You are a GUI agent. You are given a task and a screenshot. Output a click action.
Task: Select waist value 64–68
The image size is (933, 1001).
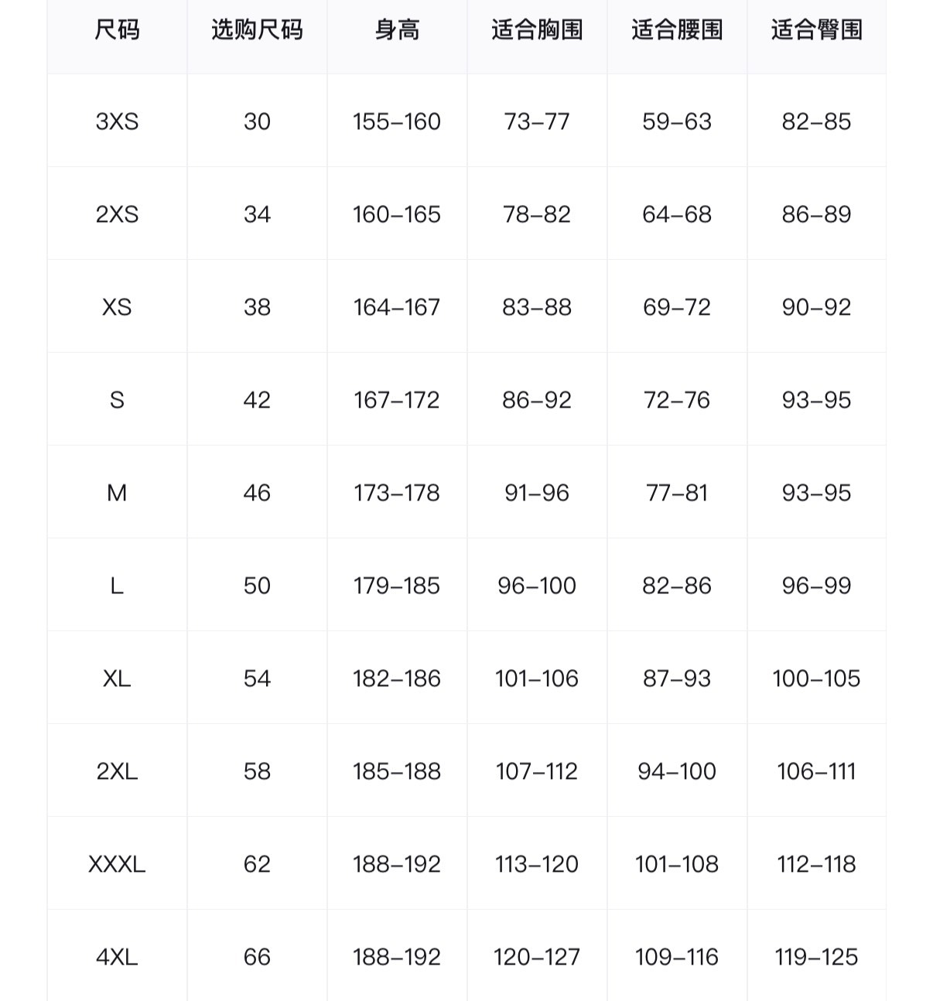tap(677, 214)
